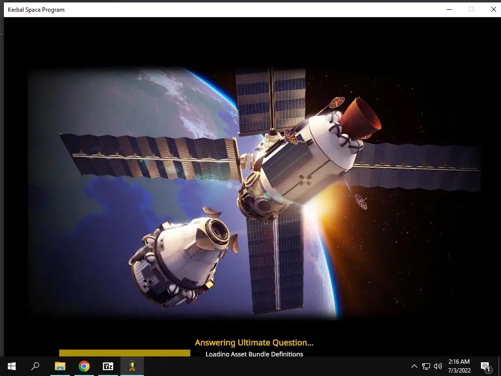Open the clock showing 2:16 AM
The image size is (501, 376).
click(459, 366)
